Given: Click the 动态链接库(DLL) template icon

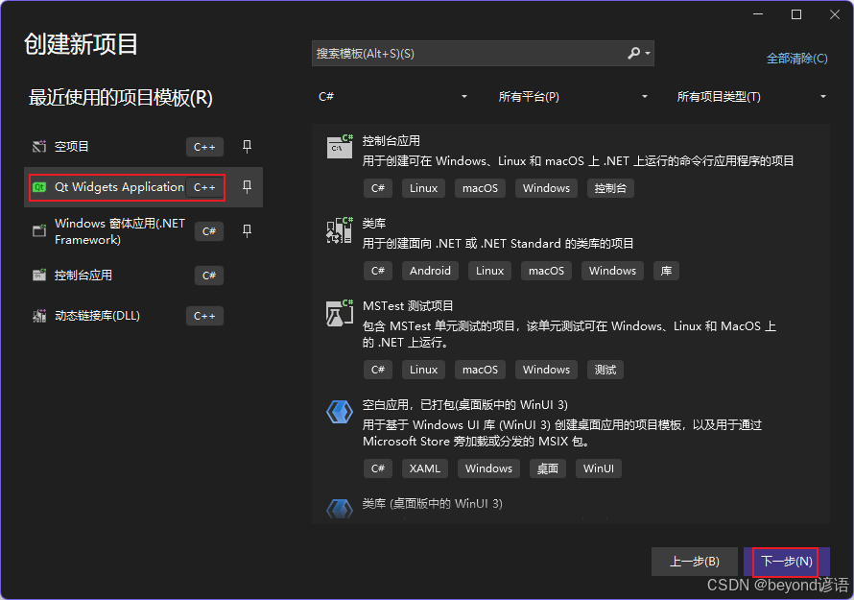Looking at the screenshot, I should point(39,316).
